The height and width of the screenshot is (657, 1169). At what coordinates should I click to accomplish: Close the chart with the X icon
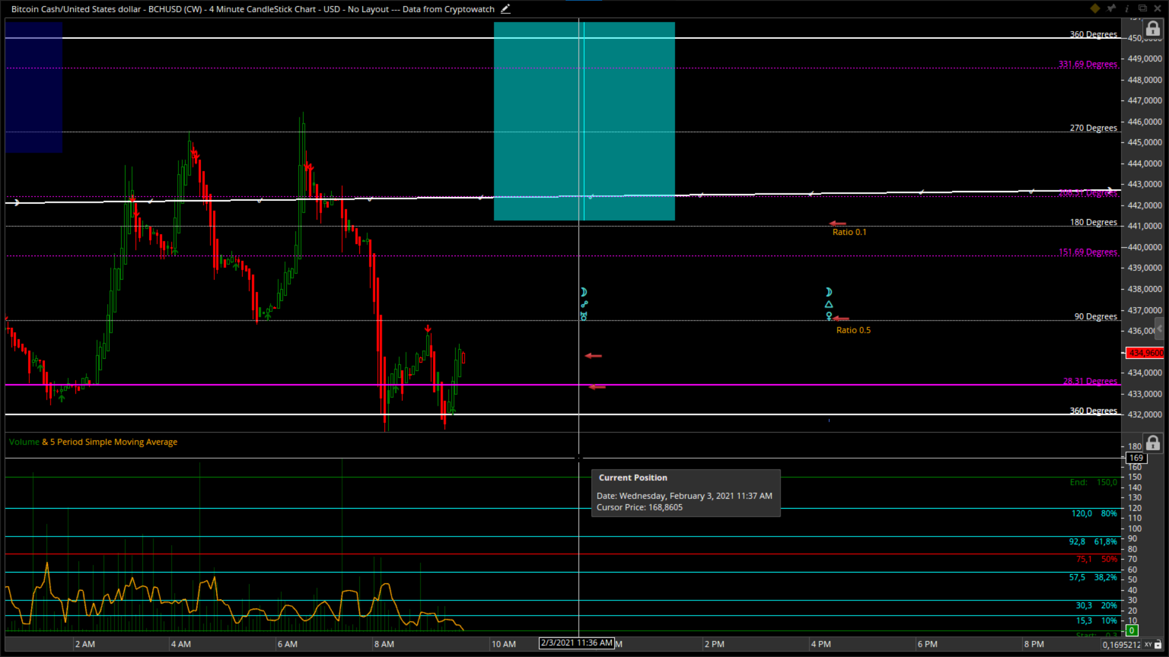[x=1157, y=9]
